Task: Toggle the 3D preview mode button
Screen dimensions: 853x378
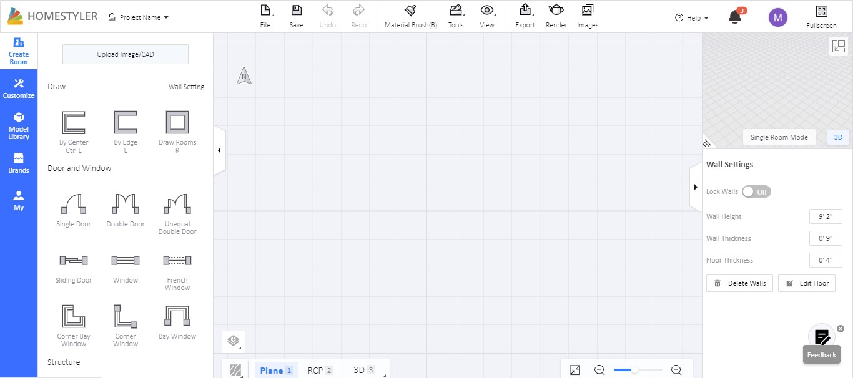Action: (838, 137)
